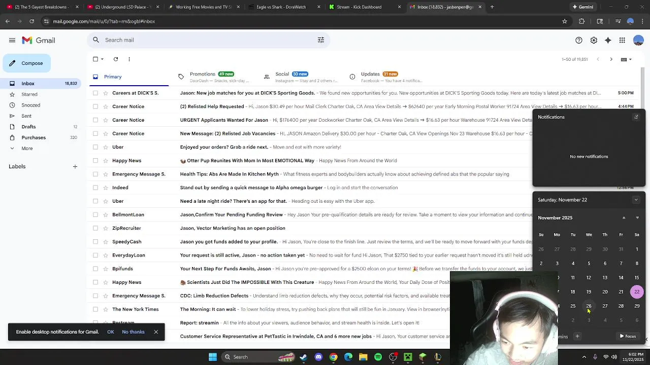Screen dimensions: 650x365
Task: Expand select-all dropdown arrow
Action: (x=102, y=59)
